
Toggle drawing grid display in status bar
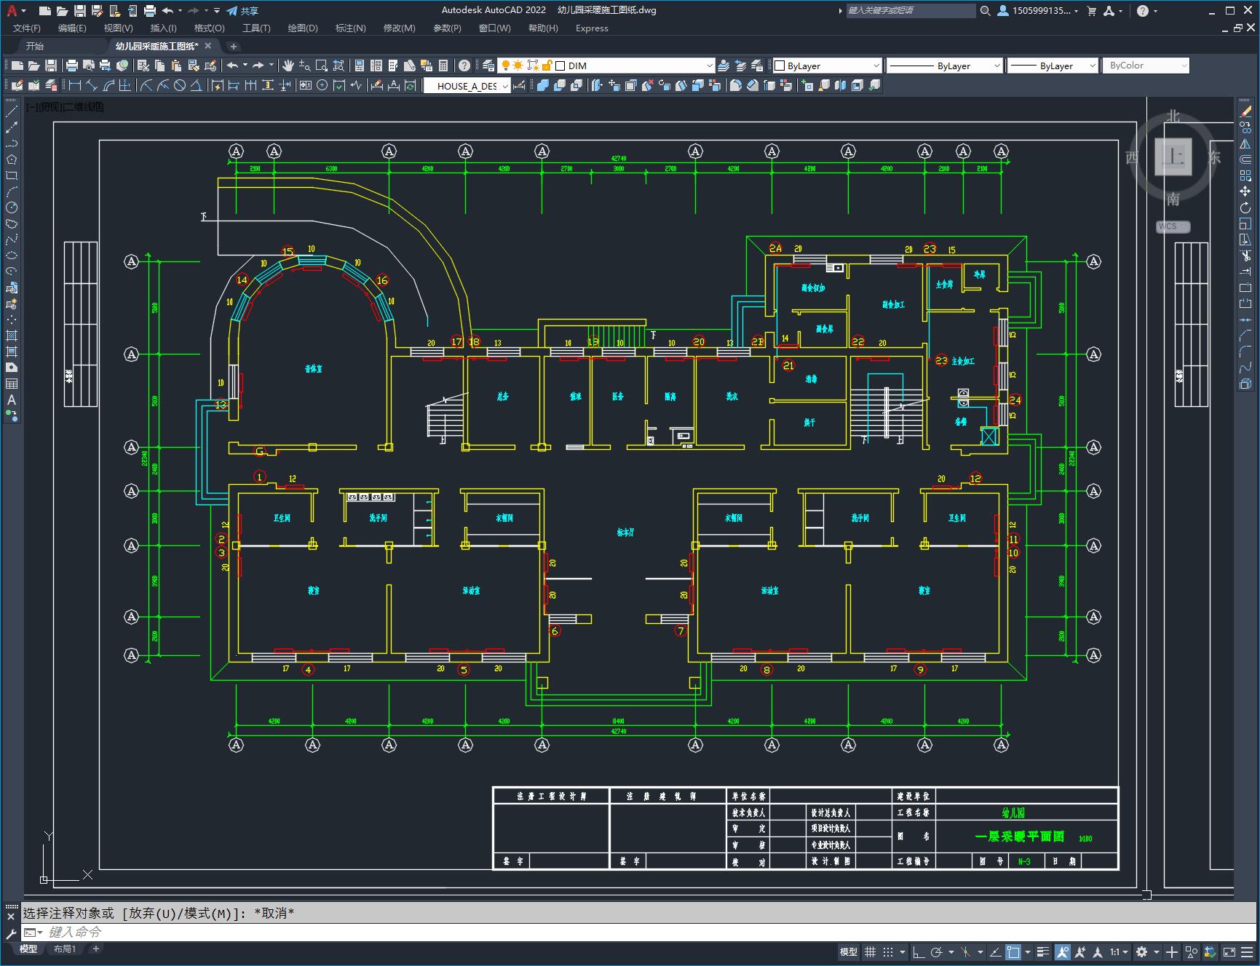click(870, 951)
